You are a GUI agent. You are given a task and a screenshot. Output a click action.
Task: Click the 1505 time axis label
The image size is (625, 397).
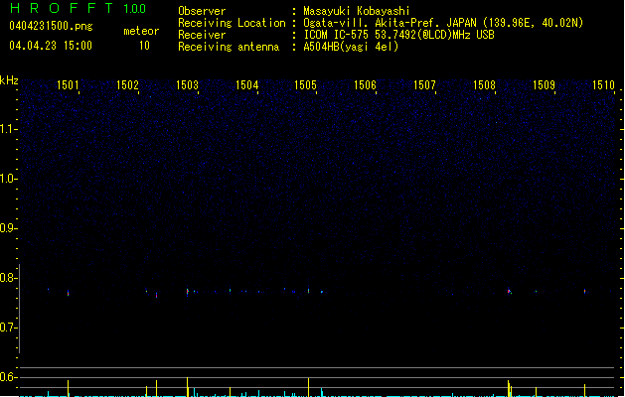pos(305,85)
